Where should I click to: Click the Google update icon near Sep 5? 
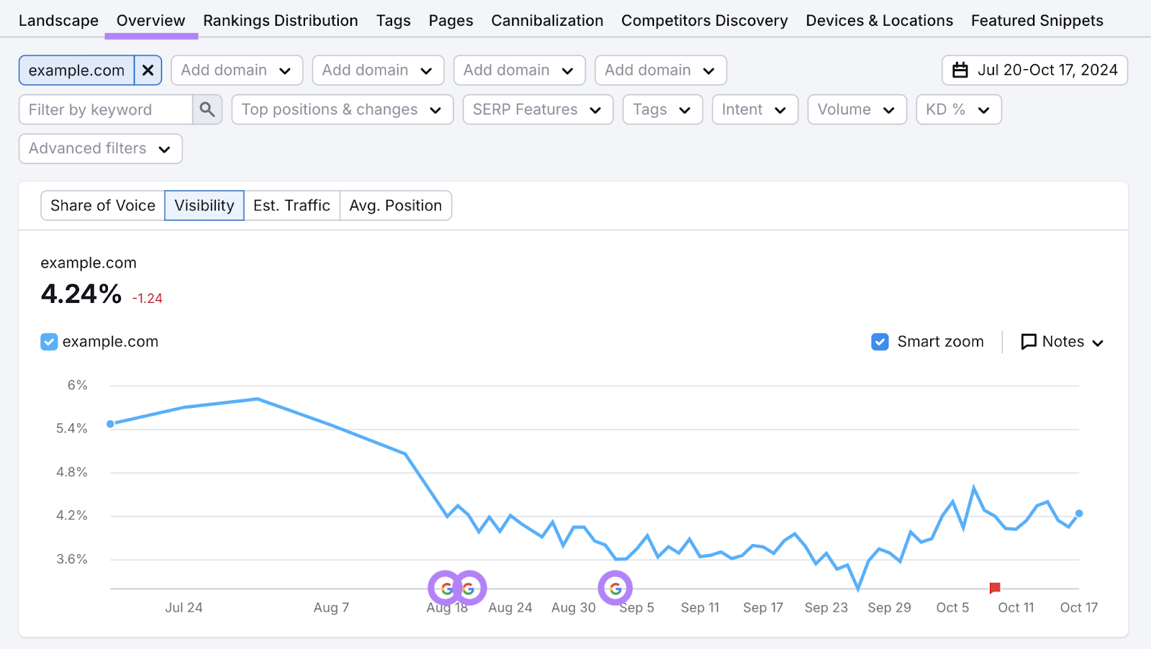coord(615,588)
